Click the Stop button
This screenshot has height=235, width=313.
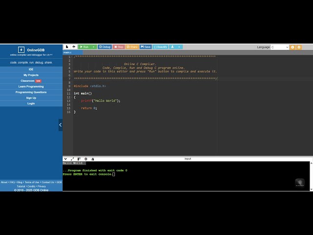pyautogui.click(x=119, y=47)
